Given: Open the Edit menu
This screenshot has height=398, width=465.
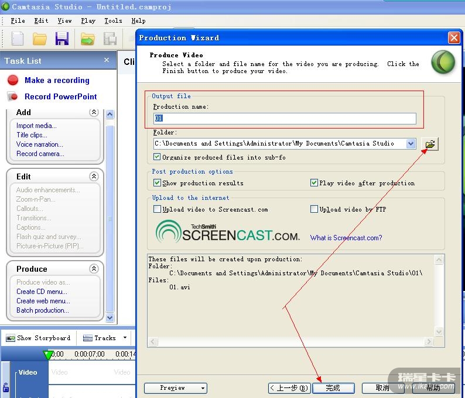Looking at the screenshot, I should coord(41,20).
